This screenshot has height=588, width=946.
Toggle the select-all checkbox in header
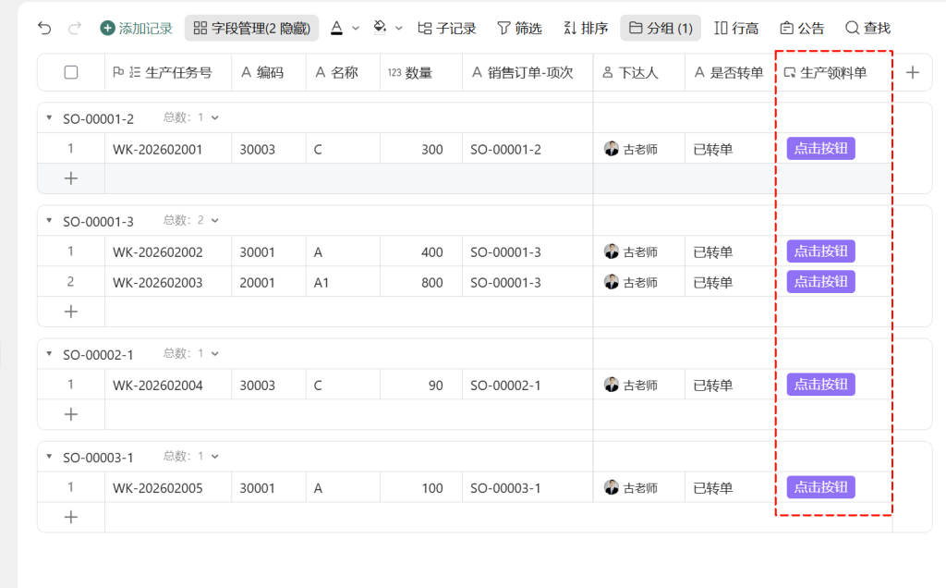pyautogui.click(x=71, y=72)
